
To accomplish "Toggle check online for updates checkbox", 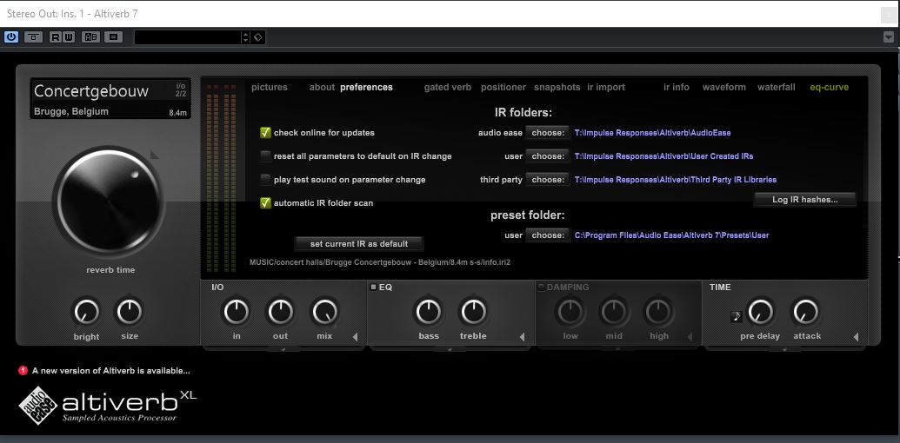I will coord(265,132).
